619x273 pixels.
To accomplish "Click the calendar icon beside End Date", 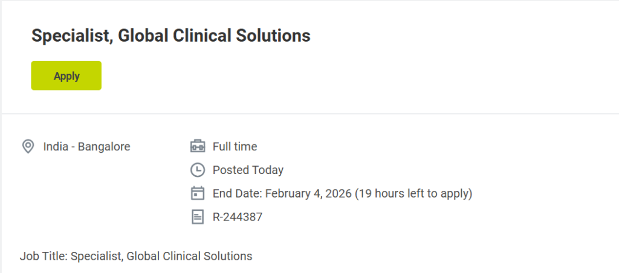I will [198, 193].
